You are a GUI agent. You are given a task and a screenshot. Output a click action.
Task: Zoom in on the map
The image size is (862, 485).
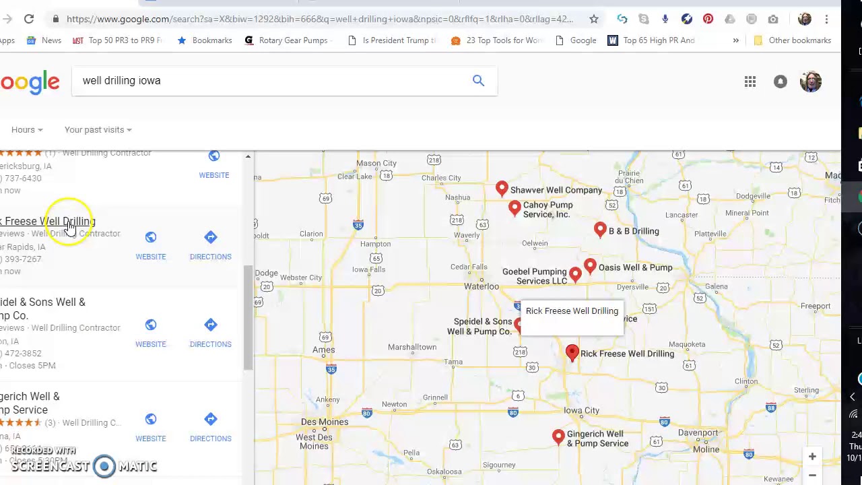coord(812,457)
